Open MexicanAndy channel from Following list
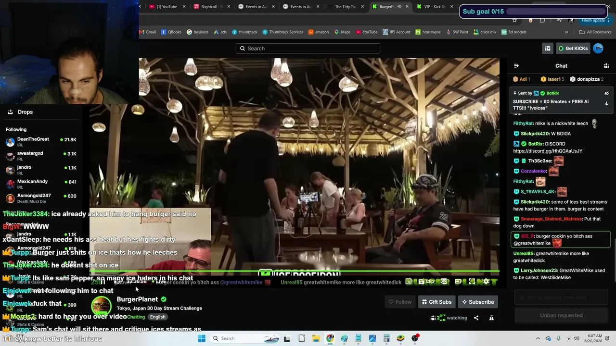Viewport: 616px width, 346px height. tap(41, 184)
